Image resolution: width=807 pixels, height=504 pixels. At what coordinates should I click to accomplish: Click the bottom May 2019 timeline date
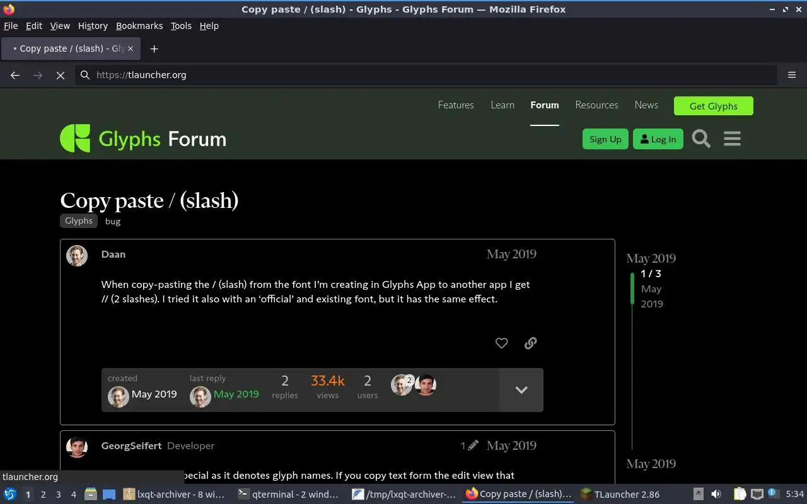[x=651, y=464]
